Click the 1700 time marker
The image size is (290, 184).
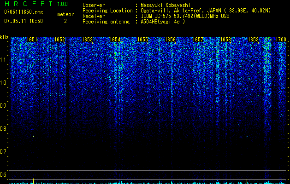(281, 40)
